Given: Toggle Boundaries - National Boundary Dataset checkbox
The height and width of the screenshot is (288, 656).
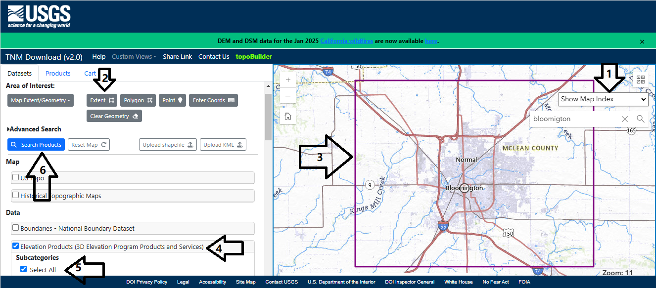Looking at the screenshot, I should pyautogui.click(x=16, y=228).
